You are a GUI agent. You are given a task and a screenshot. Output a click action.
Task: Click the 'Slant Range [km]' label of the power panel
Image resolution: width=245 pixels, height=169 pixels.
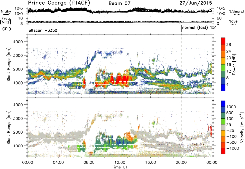point(9,64)
